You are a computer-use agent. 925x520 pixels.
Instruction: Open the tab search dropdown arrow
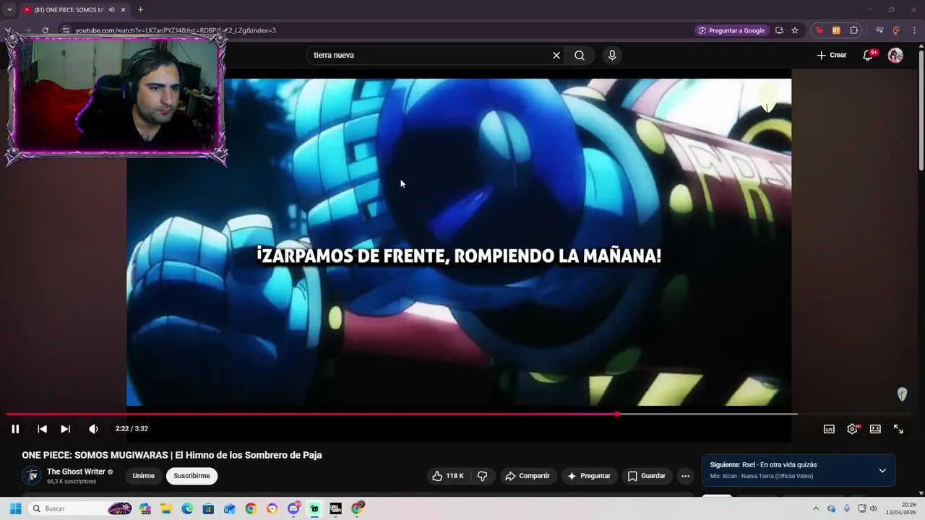[x=9, y=9]
